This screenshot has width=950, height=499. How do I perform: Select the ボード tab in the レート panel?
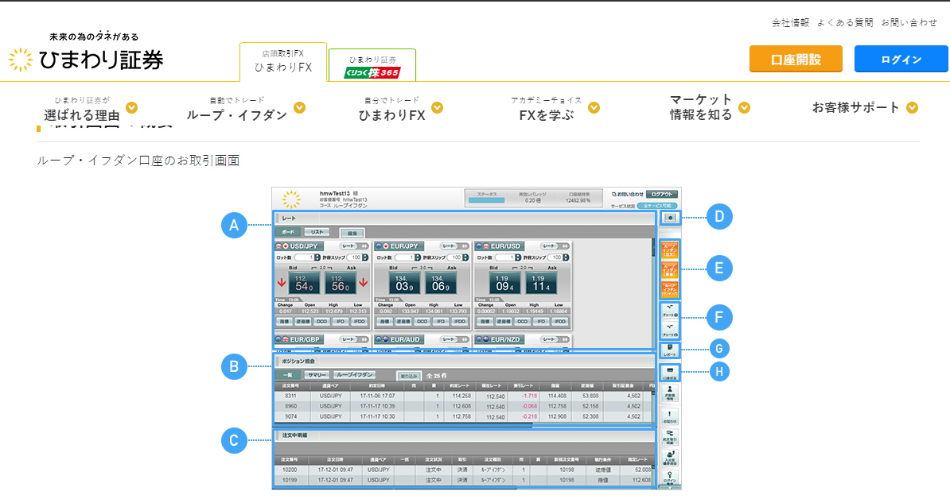pos(288,232)
